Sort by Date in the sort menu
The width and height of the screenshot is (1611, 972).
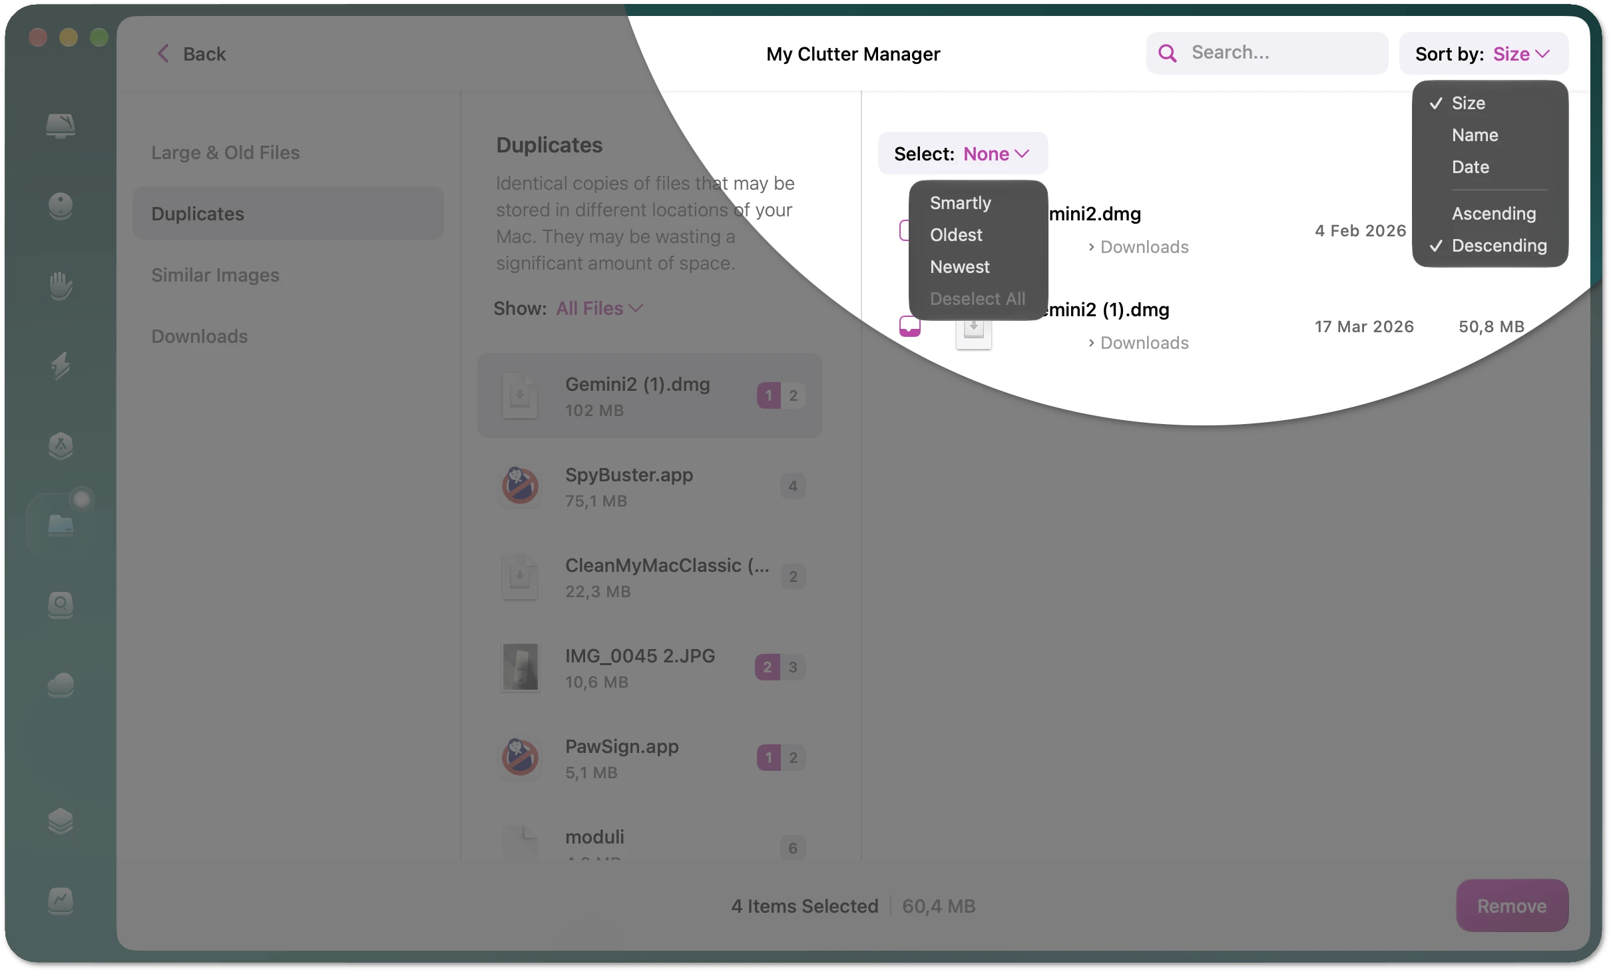1471,167
